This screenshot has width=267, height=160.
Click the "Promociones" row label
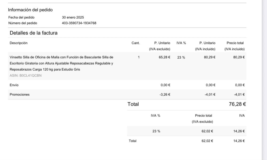click(x=20, y=94)
